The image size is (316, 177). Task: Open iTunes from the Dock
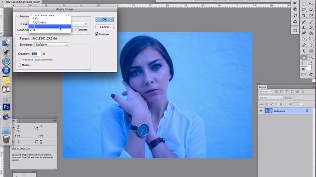click(6, 70)
